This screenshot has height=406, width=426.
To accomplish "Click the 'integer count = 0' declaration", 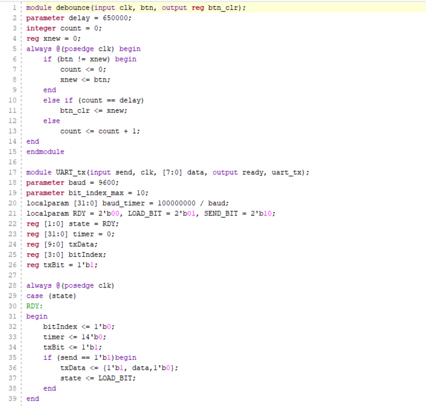I will tap(64, 28).
